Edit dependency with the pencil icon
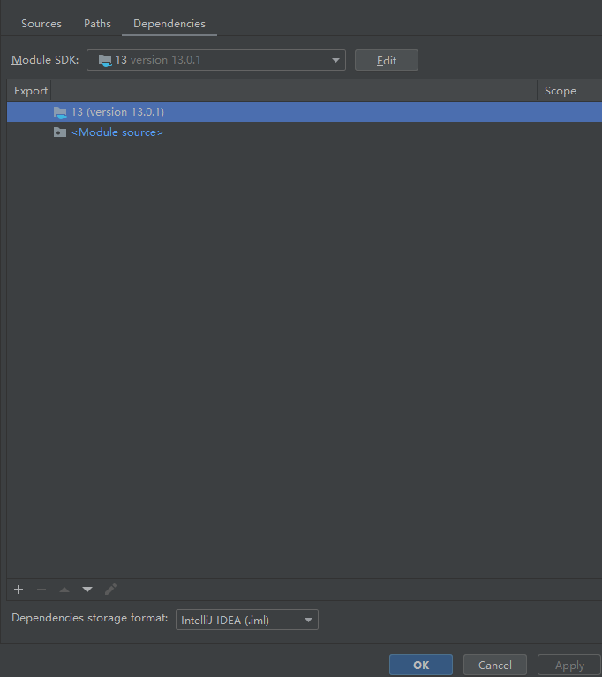This screenshot has width=602, height=677. (x=110, y=590)
